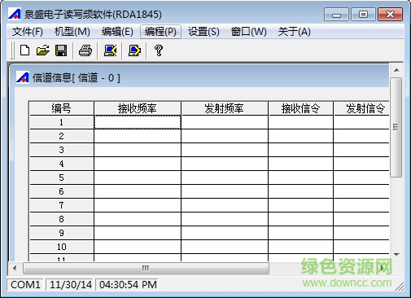Select row header number 5

tap(61, 177)
